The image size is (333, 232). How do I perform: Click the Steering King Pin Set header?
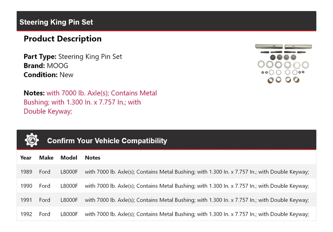[x=56, y=22]
